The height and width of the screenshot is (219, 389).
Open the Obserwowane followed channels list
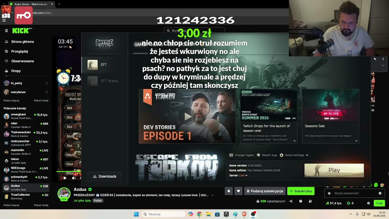(x=22, y=61)
